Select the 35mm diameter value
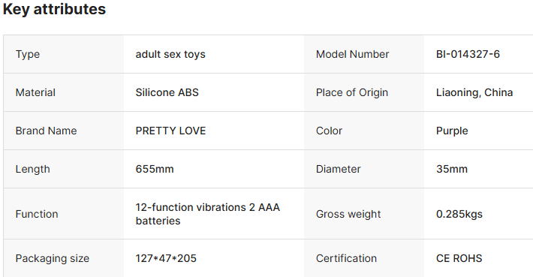This screenshot has height=277, width=533. click(452, 169)
